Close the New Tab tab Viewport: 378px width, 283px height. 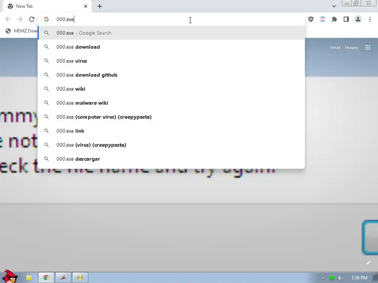[86, 6]
